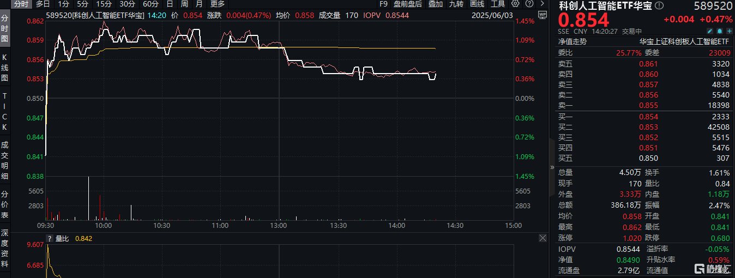Viewport: 735px width, 278px height.
Task: Click 总额 value 386.18万
Action: point(625,206)
